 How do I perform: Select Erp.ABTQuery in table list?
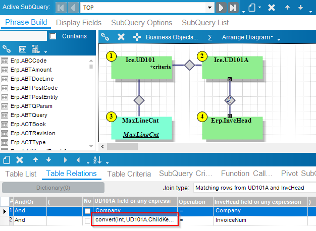[x=29, y=115]
